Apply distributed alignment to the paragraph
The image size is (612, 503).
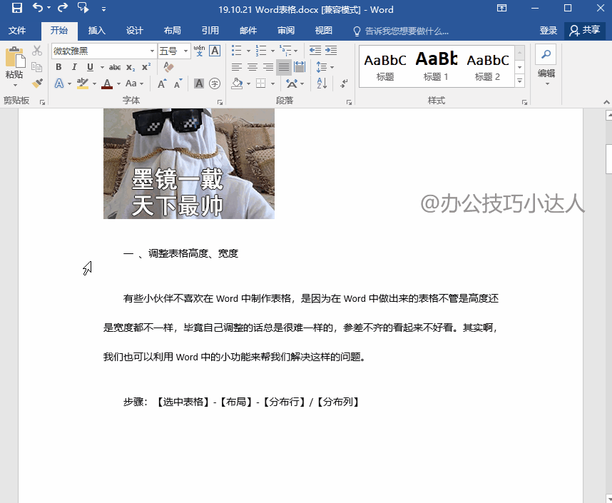tap(300, 67)
